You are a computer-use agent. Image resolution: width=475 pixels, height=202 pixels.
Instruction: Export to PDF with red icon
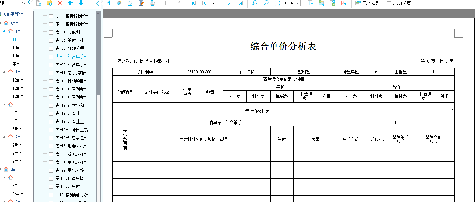tap(344, 3)
